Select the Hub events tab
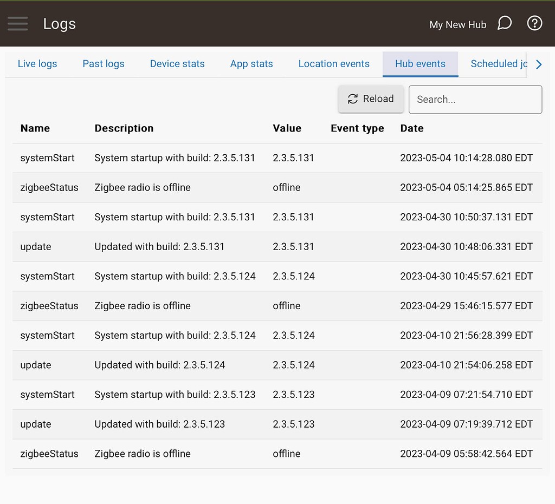Screen dimensions: 555x504 (420, 64)
